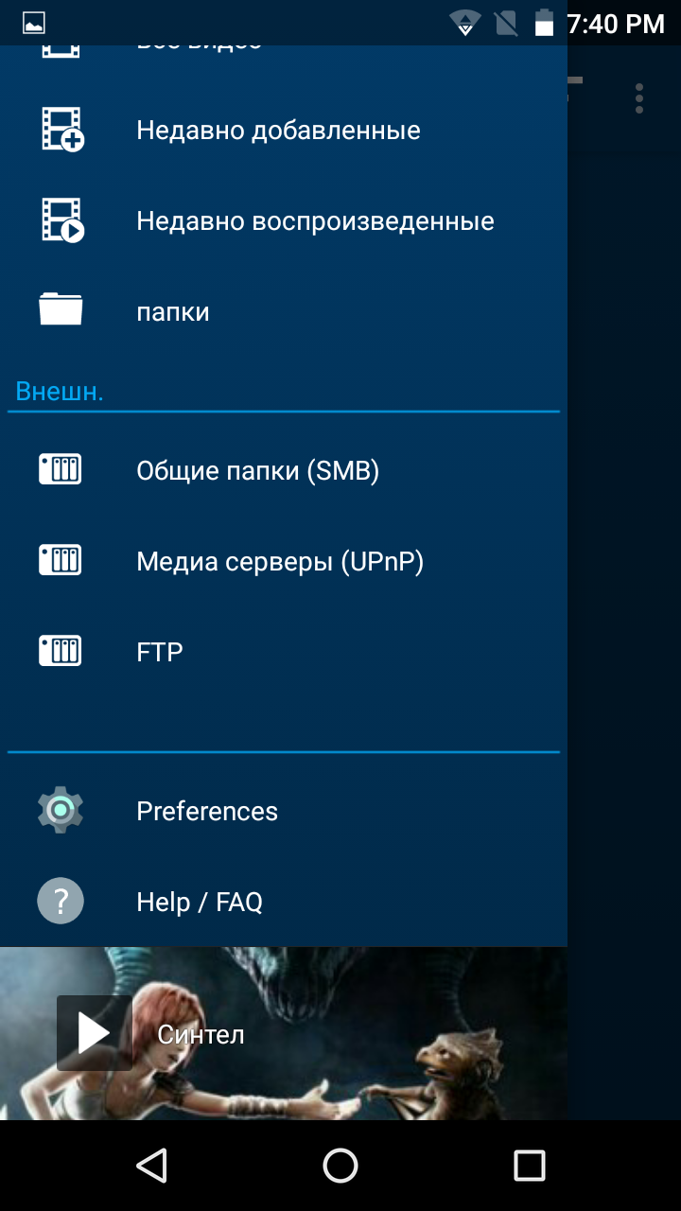Select the FTP menu entry
The height and width of the screenshot is (1211, 681).
click(x=284, y=652)
